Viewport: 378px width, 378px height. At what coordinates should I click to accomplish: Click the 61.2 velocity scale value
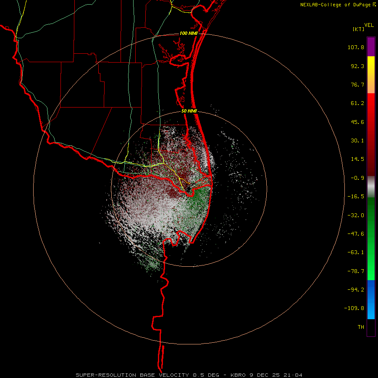tap(357, 103)
